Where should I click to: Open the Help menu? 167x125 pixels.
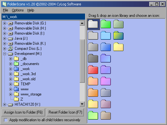coord(31,10)
